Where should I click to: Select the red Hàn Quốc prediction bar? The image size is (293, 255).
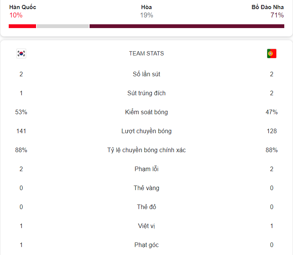(22, 26)
